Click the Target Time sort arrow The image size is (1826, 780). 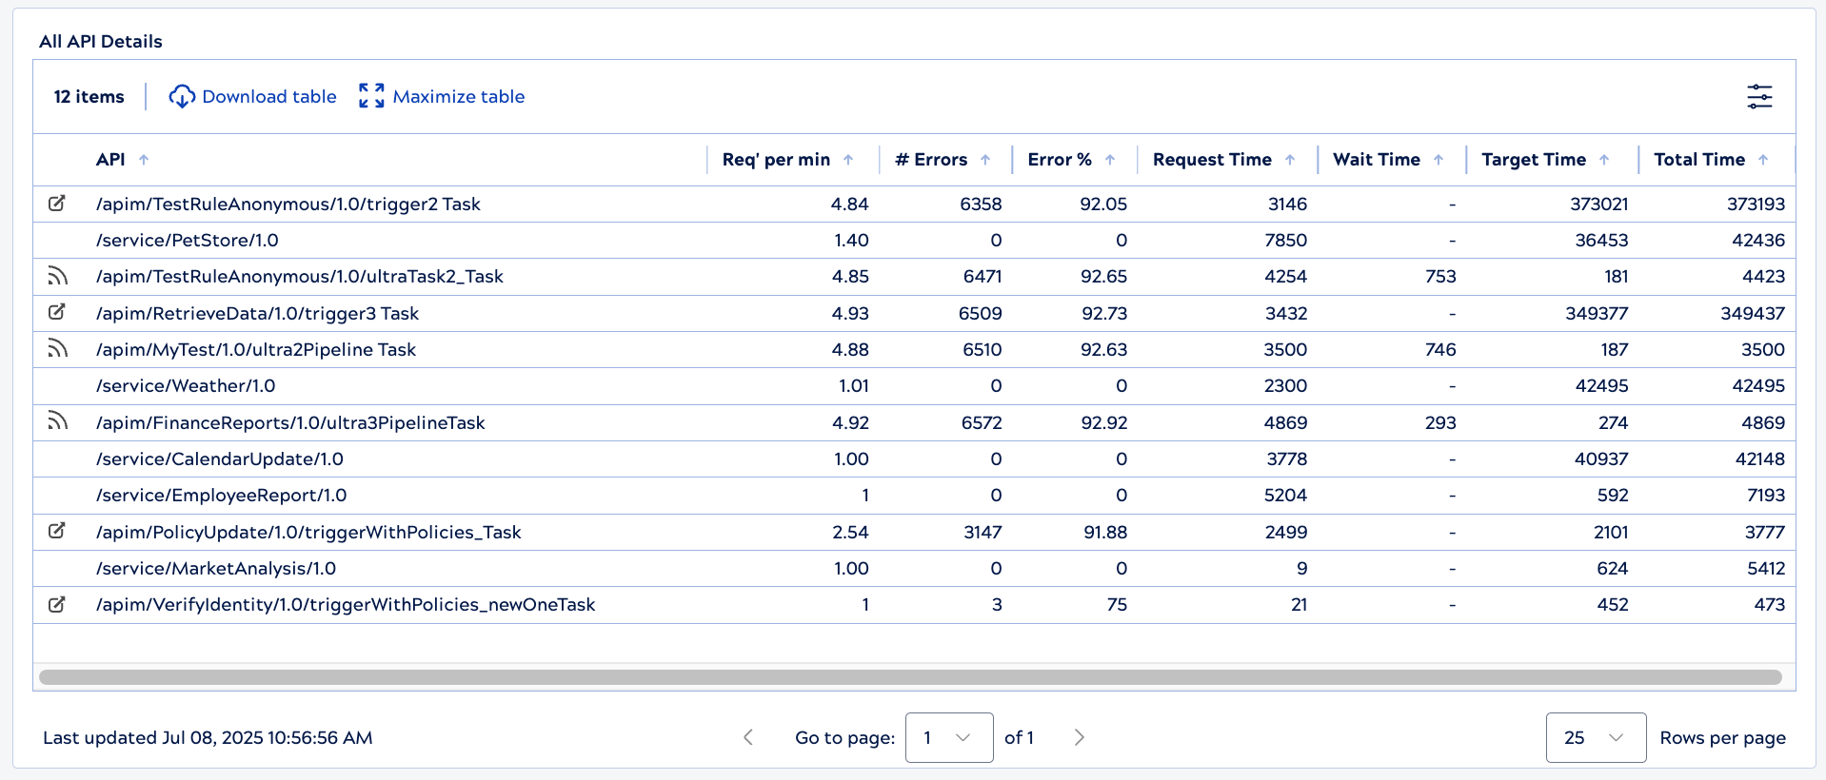(1604, 160)
